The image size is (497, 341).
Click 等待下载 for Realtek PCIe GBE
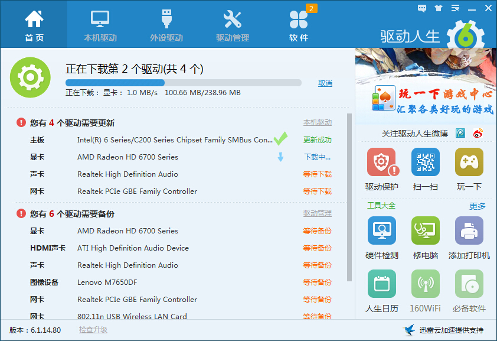[x=318, y=191]
